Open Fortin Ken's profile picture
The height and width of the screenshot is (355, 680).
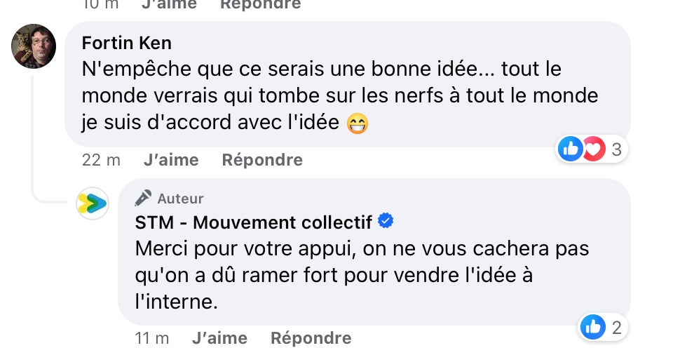(x=34, y=46)
